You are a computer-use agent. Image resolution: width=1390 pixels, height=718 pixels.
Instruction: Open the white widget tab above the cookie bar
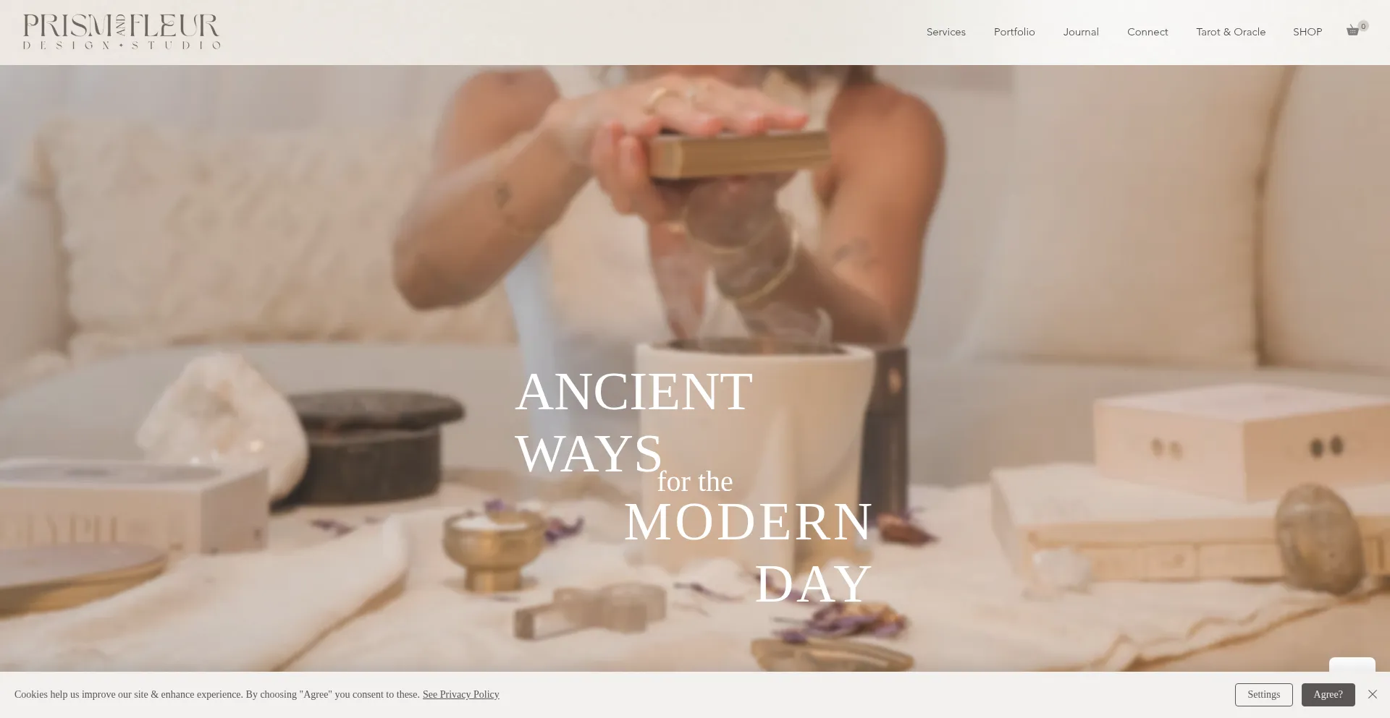pos(1352,664)
